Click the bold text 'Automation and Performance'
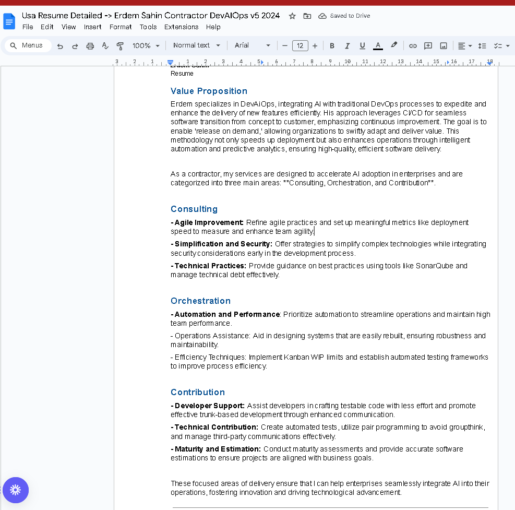 click(227, 314)
